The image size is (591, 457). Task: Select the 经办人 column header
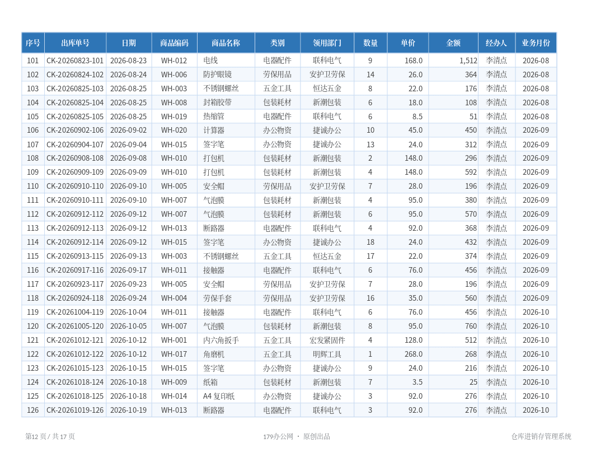point(496,43)
